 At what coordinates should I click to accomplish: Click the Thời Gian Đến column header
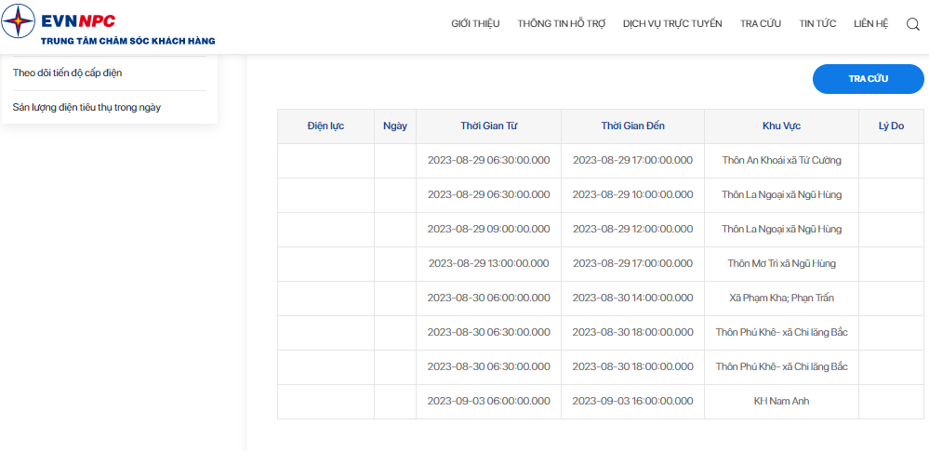632,126
